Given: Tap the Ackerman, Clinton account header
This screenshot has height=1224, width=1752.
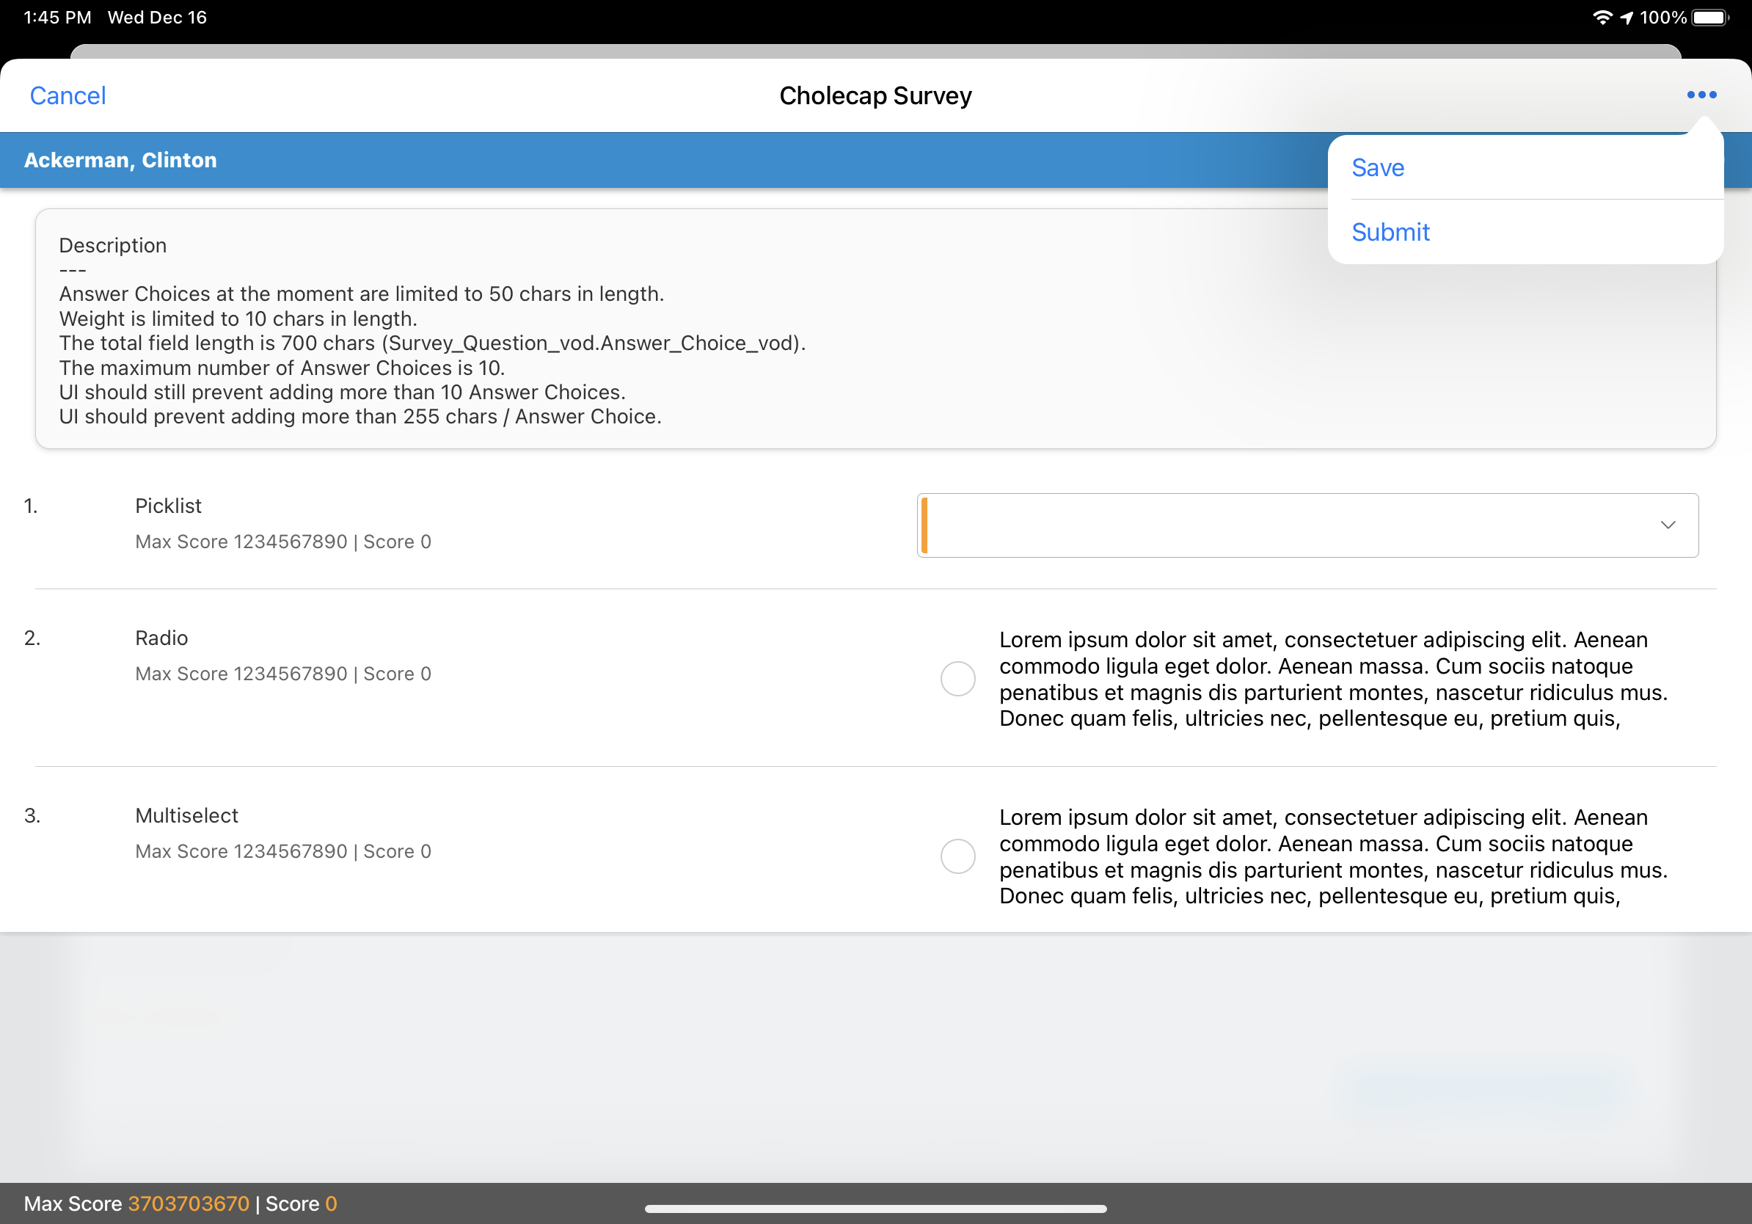Looking at the screenshot, I should pos(120,160).
